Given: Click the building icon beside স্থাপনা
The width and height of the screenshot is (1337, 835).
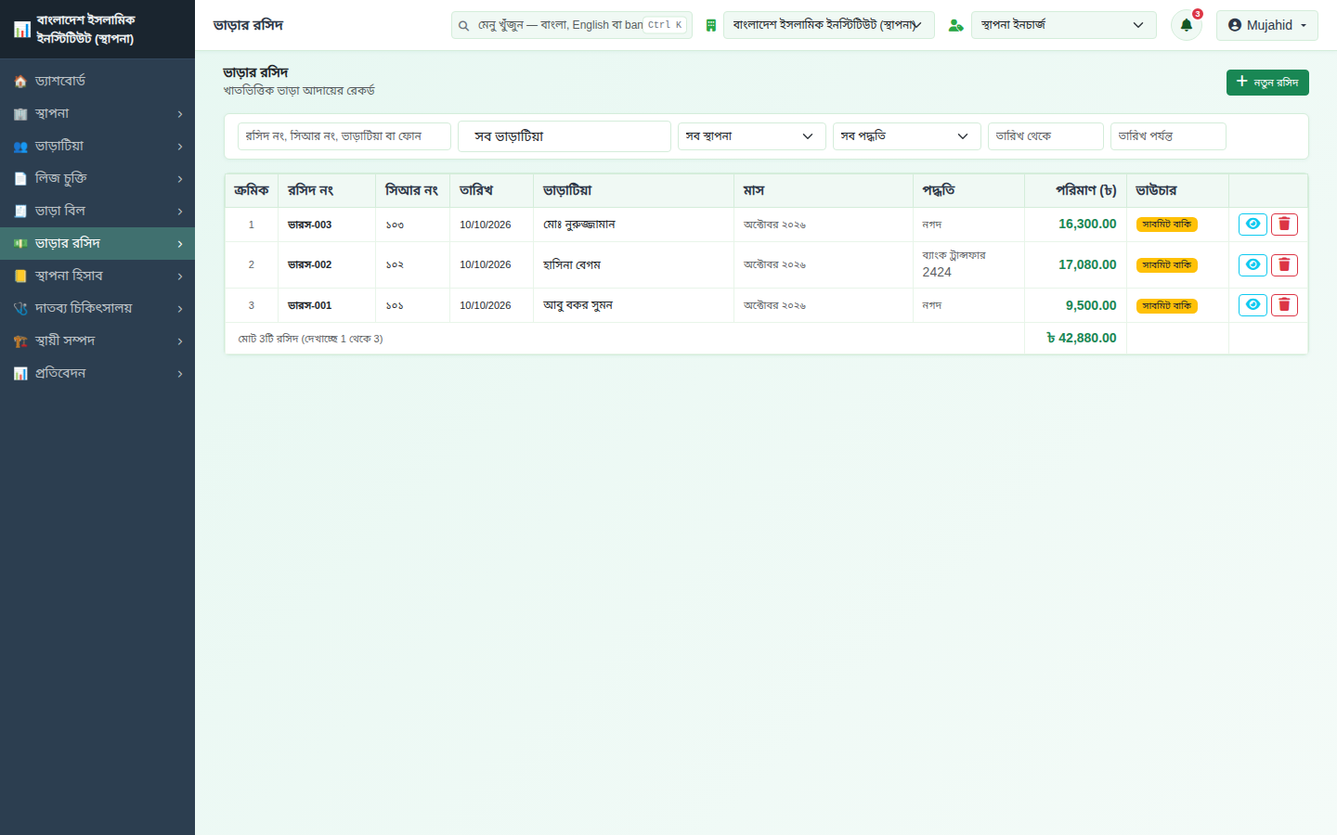Looking at the screenshot, I should (20, 114).
